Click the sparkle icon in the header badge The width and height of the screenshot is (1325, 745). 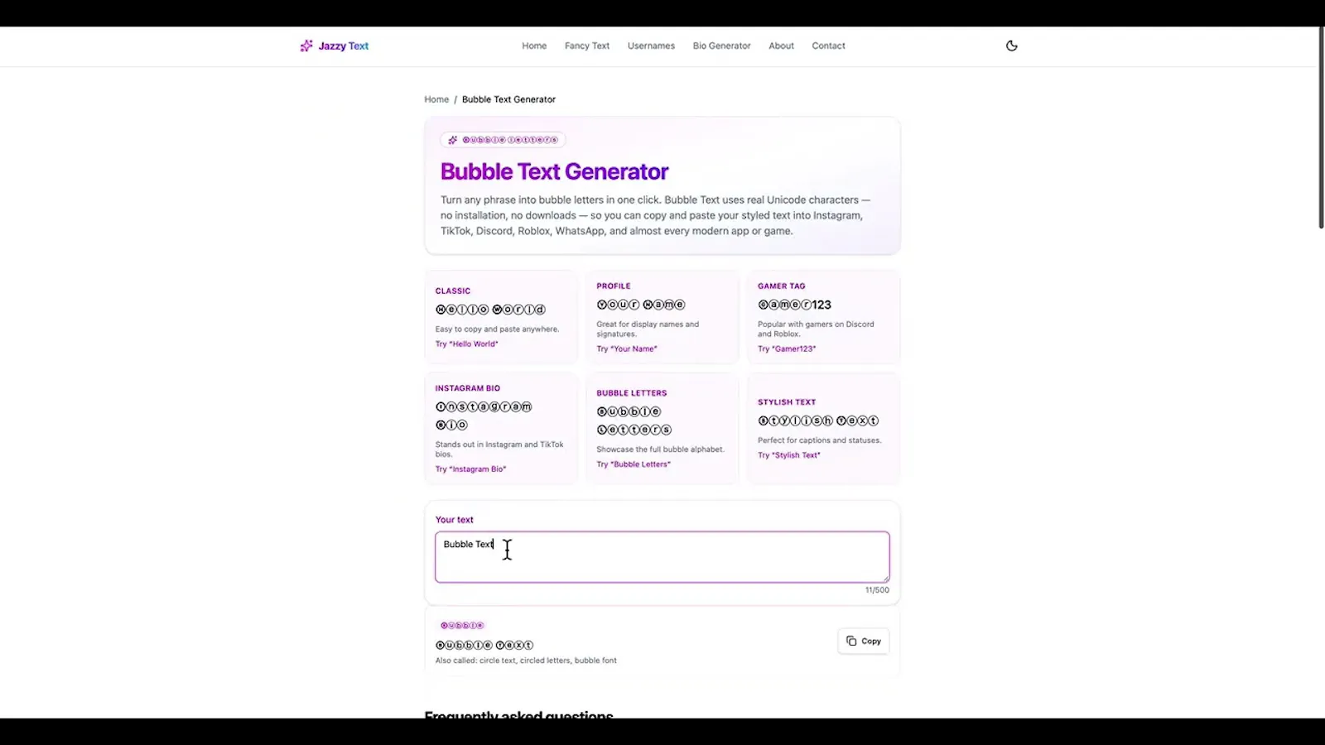pos(452,140)
